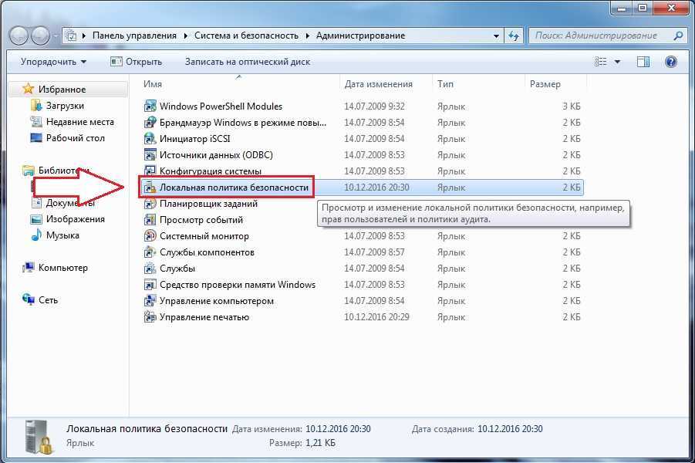695x463 pixels.
Task: Open the address bar history dropdown arrow
Action: pyautogui.click(x=497, y=36)
